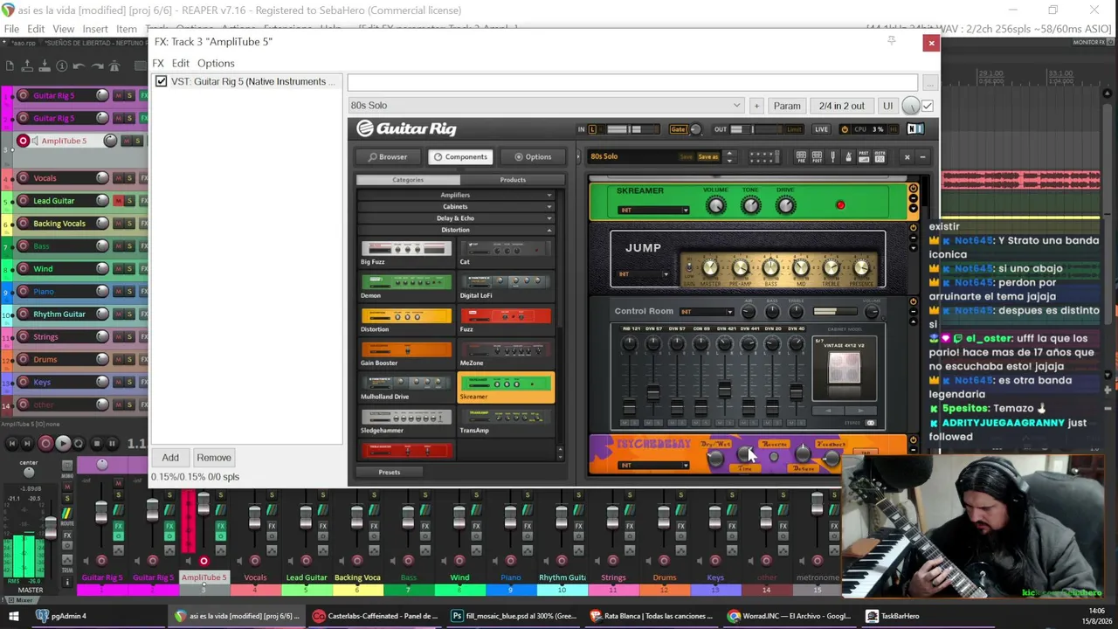The width and height of the screenshot is (1118, 629).
Task: Open Photoshop from the Windows taskbar
Action: click(512, 616)
